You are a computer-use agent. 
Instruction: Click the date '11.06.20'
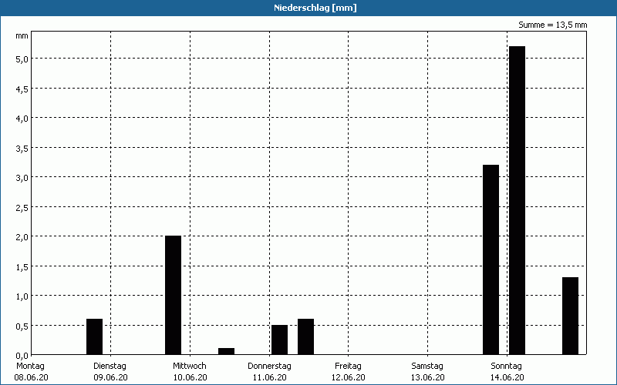[x=269, y=377]
